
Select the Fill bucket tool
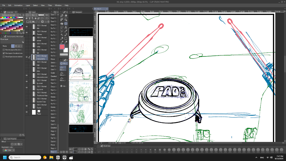[62, 24]
